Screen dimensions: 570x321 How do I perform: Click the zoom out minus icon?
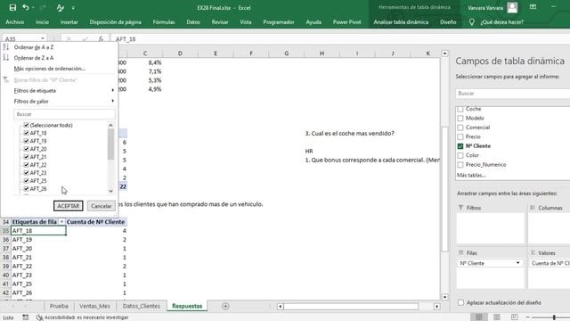pos(528,317)
